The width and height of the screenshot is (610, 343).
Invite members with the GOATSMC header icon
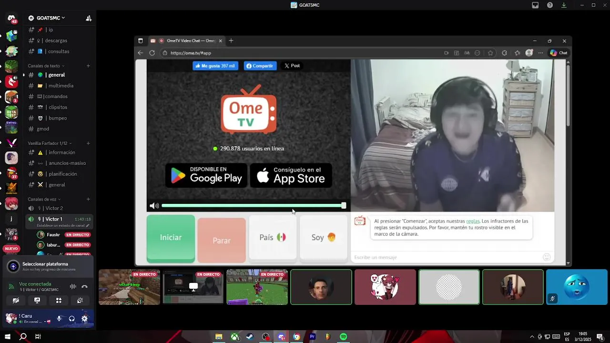(x=89, y=18)
